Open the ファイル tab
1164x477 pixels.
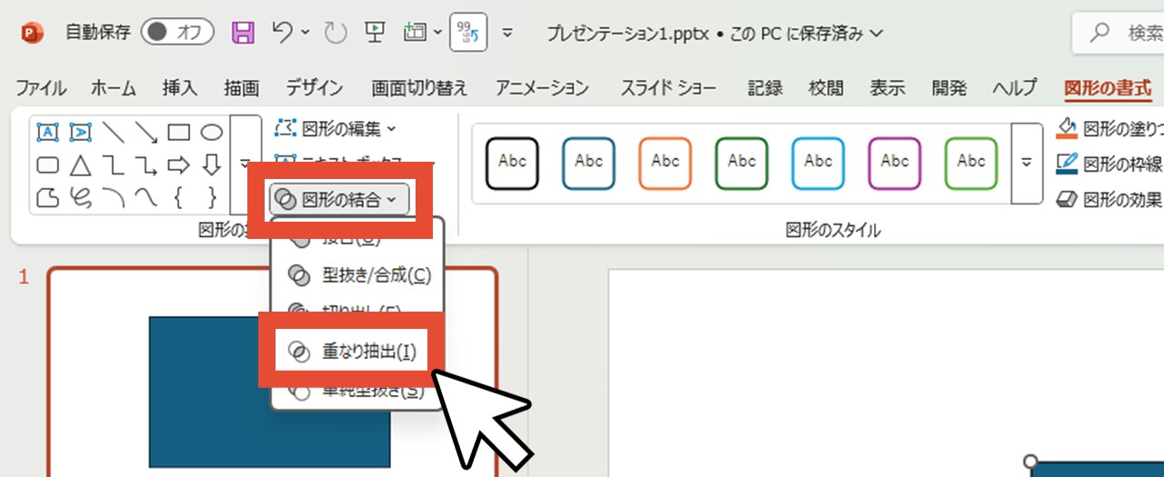coord(41,88)
